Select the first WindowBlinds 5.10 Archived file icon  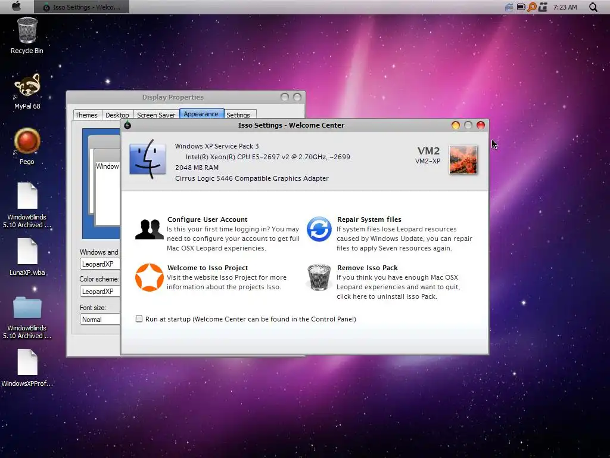27,196
